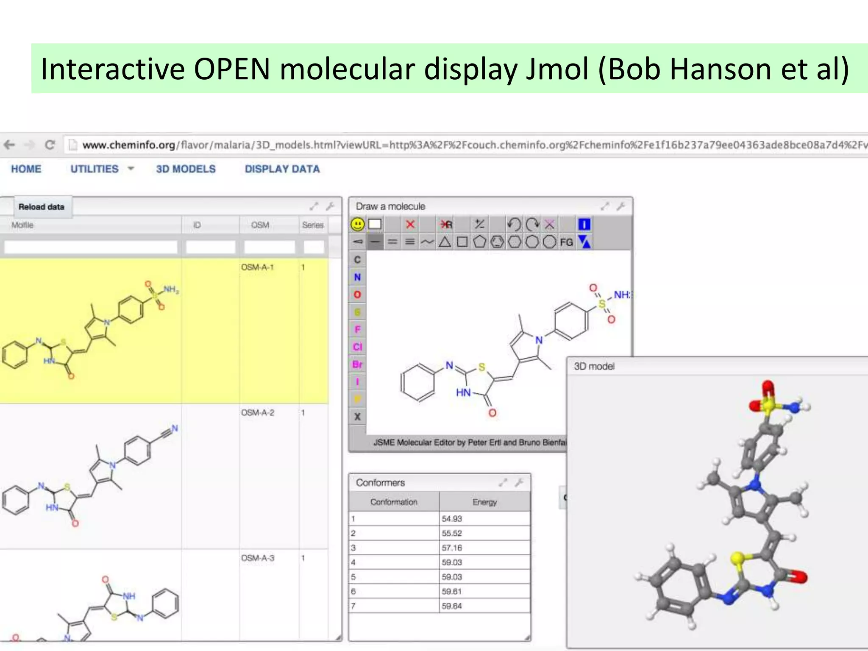Open the blue info icon in JSME
The width and height of the screenshot is (868, 651).
point(584,224)
